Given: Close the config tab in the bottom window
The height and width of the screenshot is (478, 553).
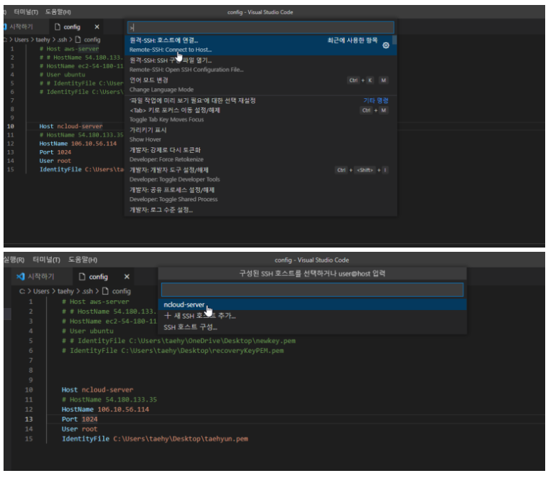Looking at the screenshot, I should tap(127, 277).
